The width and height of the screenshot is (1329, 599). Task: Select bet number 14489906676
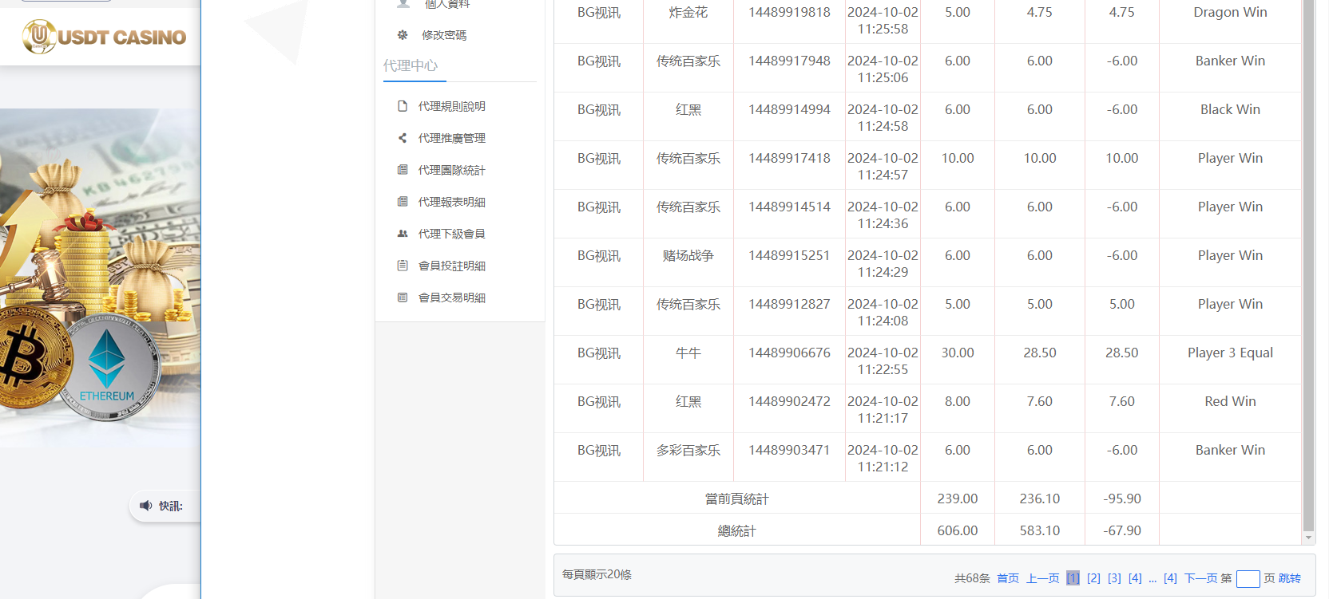pyautogui.click(x=789, y=353)
